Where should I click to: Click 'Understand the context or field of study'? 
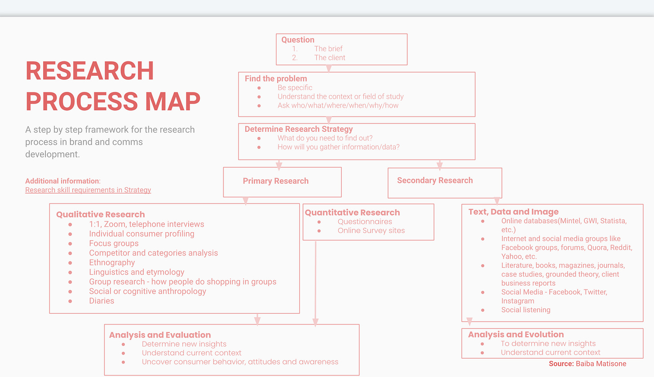point(340,96)
